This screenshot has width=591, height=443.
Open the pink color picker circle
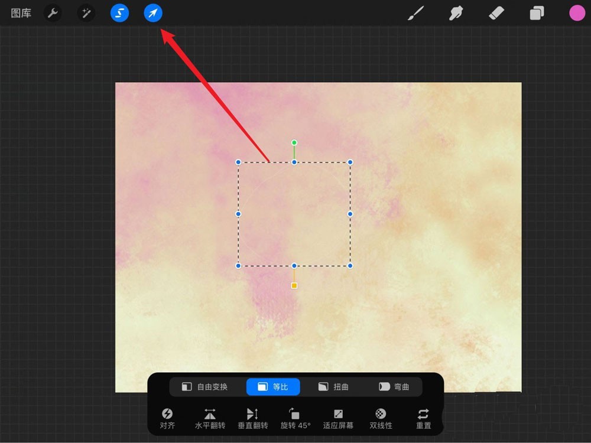point(577,13)
